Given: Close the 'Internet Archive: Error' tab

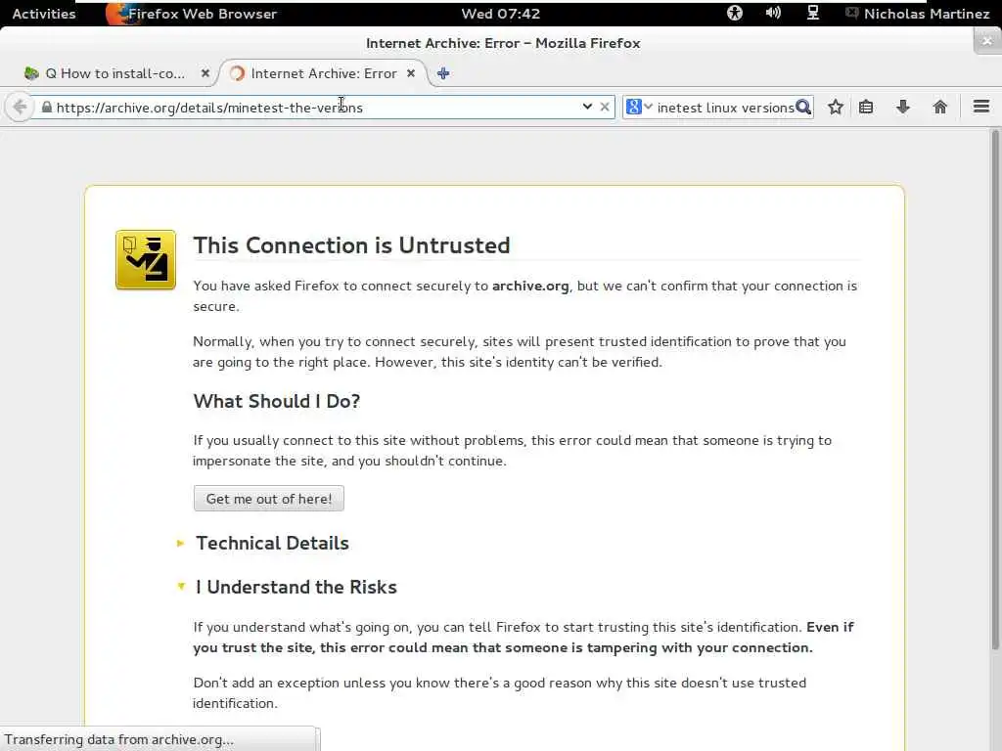Looking at the screenshot, I should pos(411,73).
